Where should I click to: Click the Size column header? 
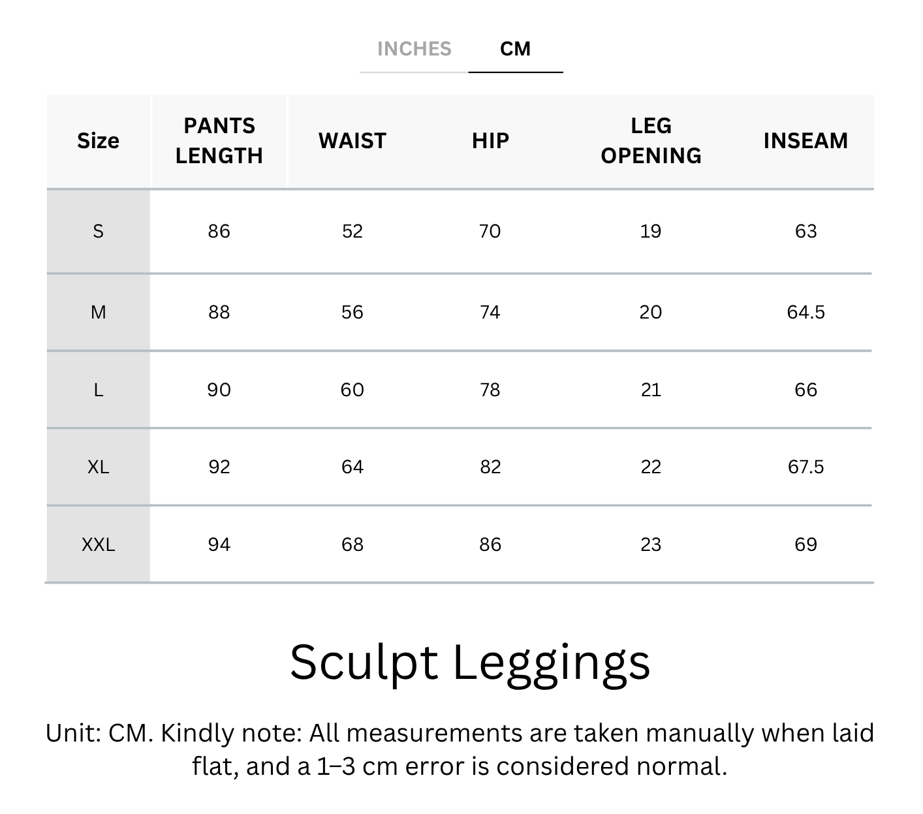99,141
